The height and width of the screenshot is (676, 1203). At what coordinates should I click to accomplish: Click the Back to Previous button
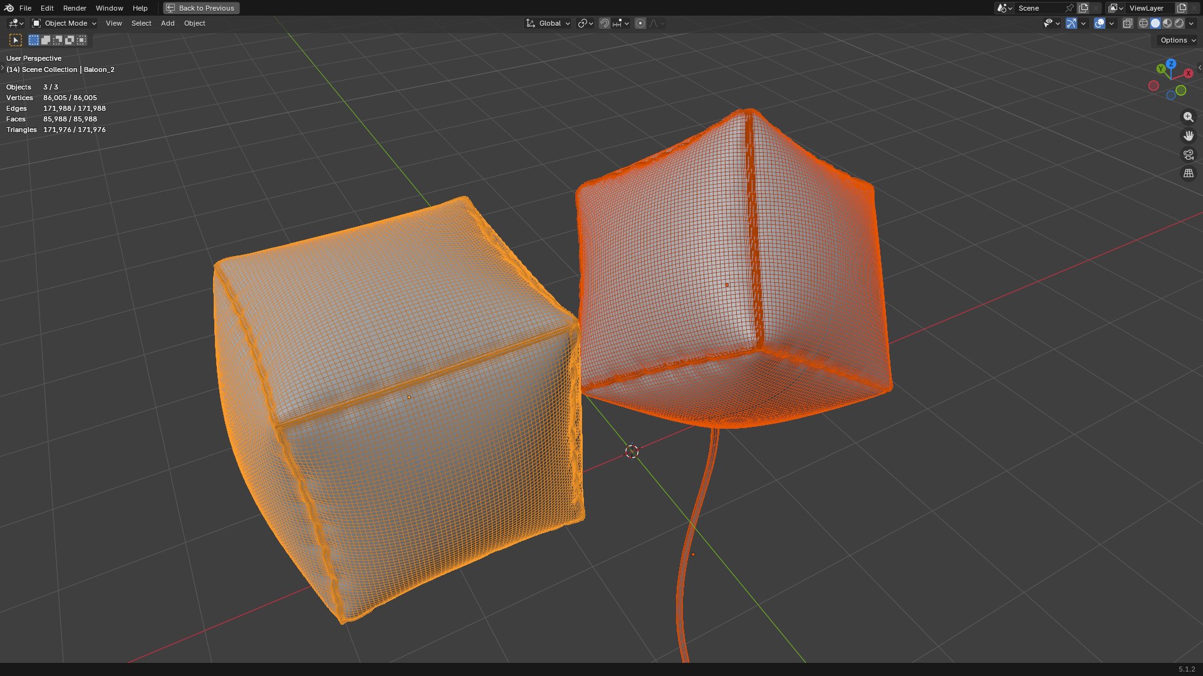point(201,8)
